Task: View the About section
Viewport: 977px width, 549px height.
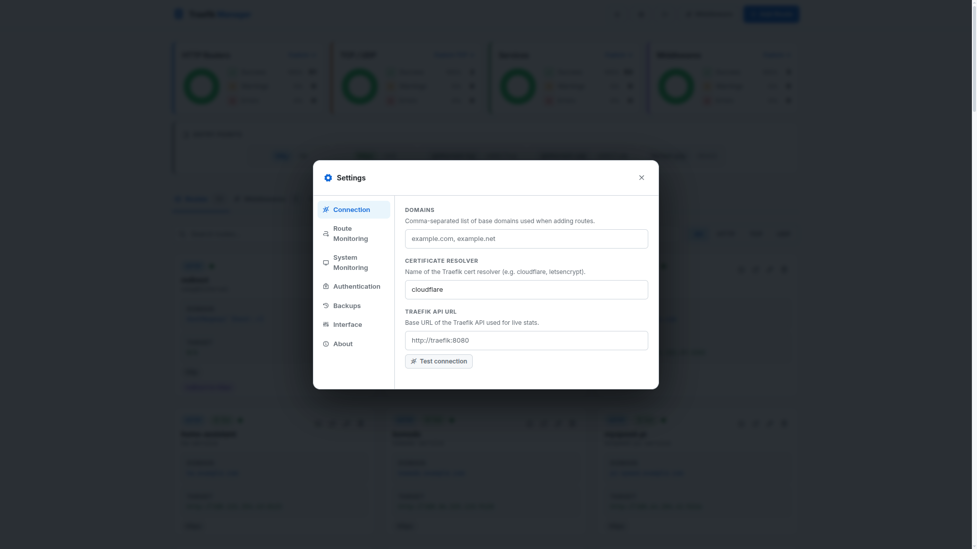Action: [342, 344]
